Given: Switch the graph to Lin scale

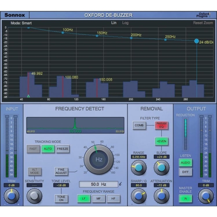Looking at the screenshot, I should pos(114,23).
